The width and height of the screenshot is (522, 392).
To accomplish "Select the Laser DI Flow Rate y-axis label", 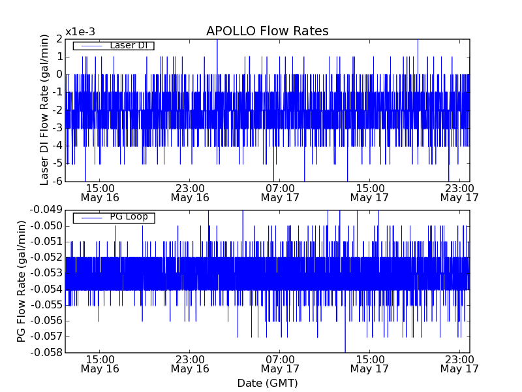I will pos(45,110).
